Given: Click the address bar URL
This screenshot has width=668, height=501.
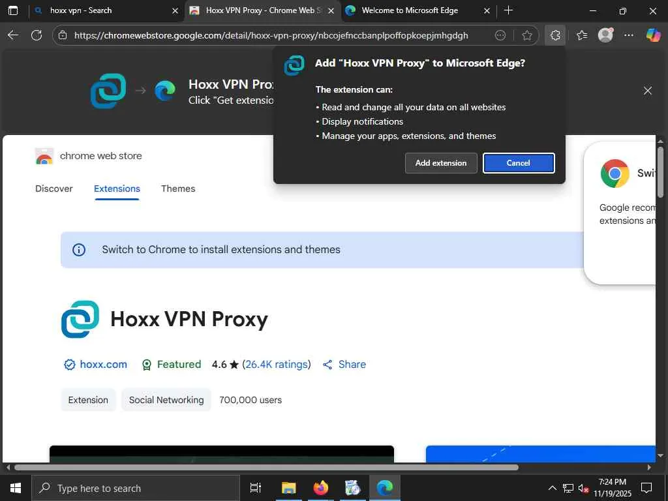Looking at the screenshot, I should [271, 35].
